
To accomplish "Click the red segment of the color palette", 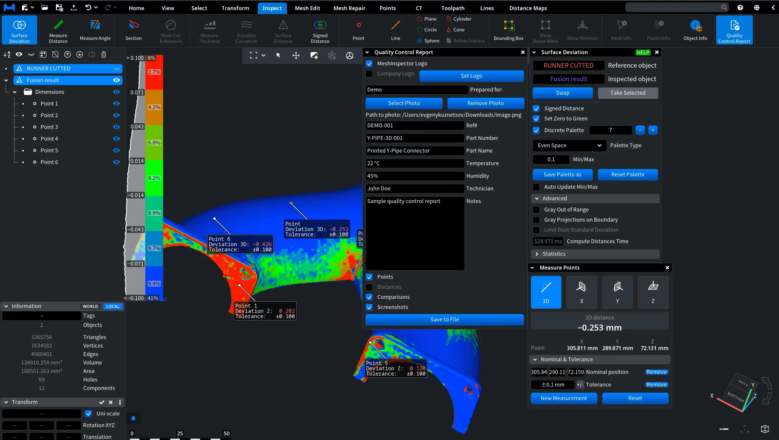I will click(x=154, y=72).
